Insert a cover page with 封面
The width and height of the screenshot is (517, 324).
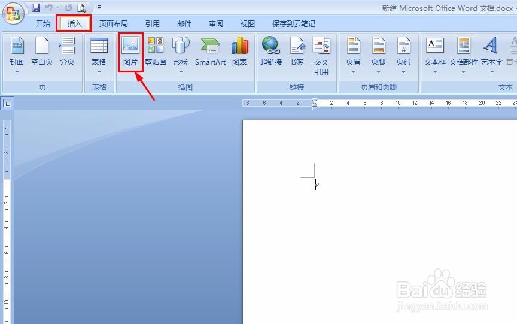[x=17, y=51]
